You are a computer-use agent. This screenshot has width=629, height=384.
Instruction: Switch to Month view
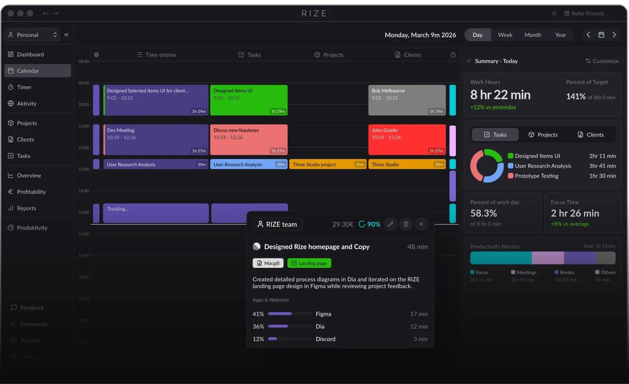coord(533,35)
